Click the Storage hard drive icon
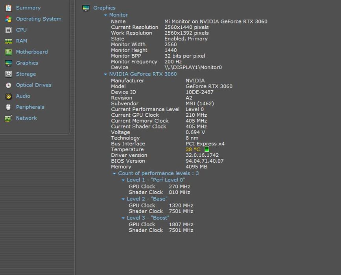 (9, 74)
